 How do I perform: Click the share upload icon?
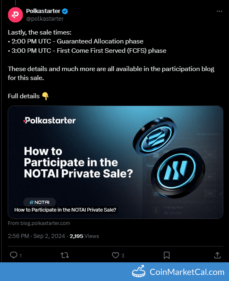tap(217, 255)
